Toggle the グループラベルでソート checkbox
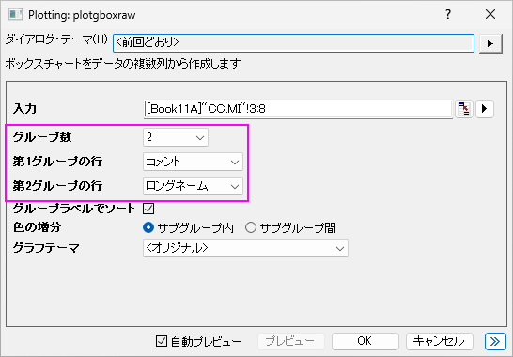 [148, 209]
